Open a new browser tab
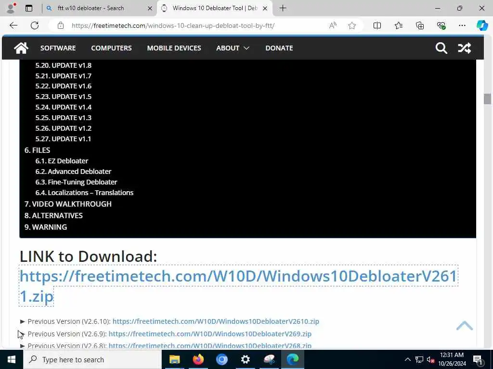 pyautogui.click(x=283, y=8)
